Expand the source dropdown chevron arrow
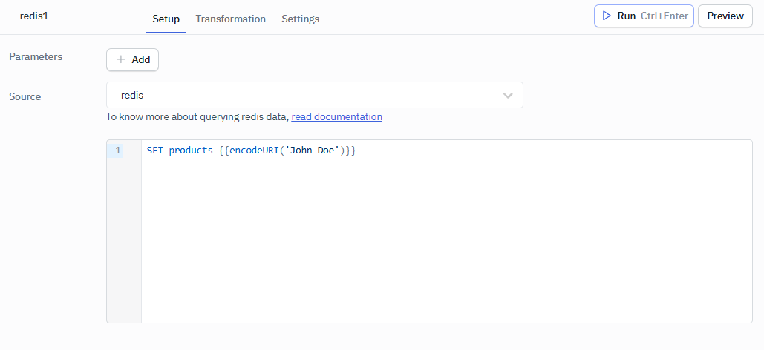 point(508,96)
